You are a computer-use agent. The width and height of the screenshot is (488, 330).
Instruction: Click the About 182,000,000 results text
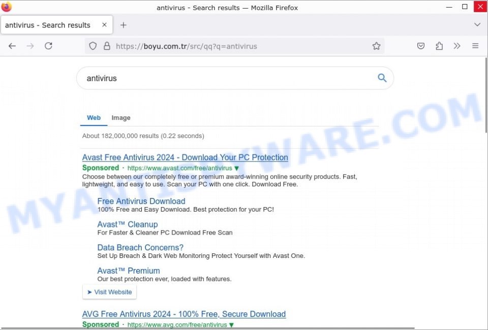143,136
